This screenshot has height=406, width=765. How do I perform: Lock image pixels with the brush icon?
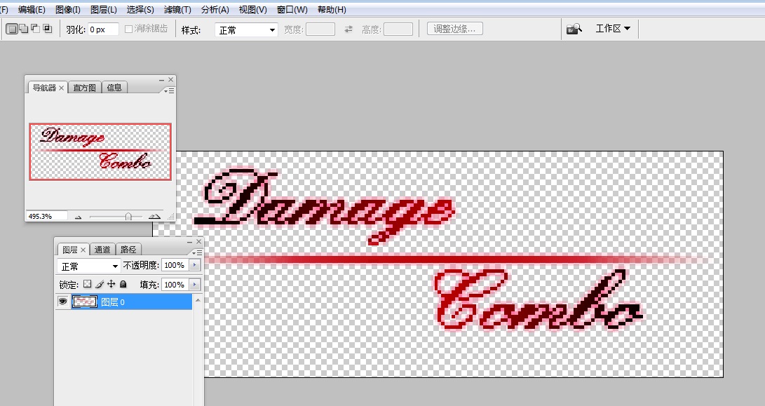click(100, 284)
